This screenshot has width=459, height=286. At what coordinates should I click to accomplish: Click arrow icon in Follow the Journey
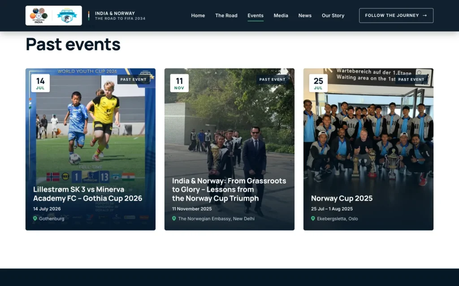(425, 16)
